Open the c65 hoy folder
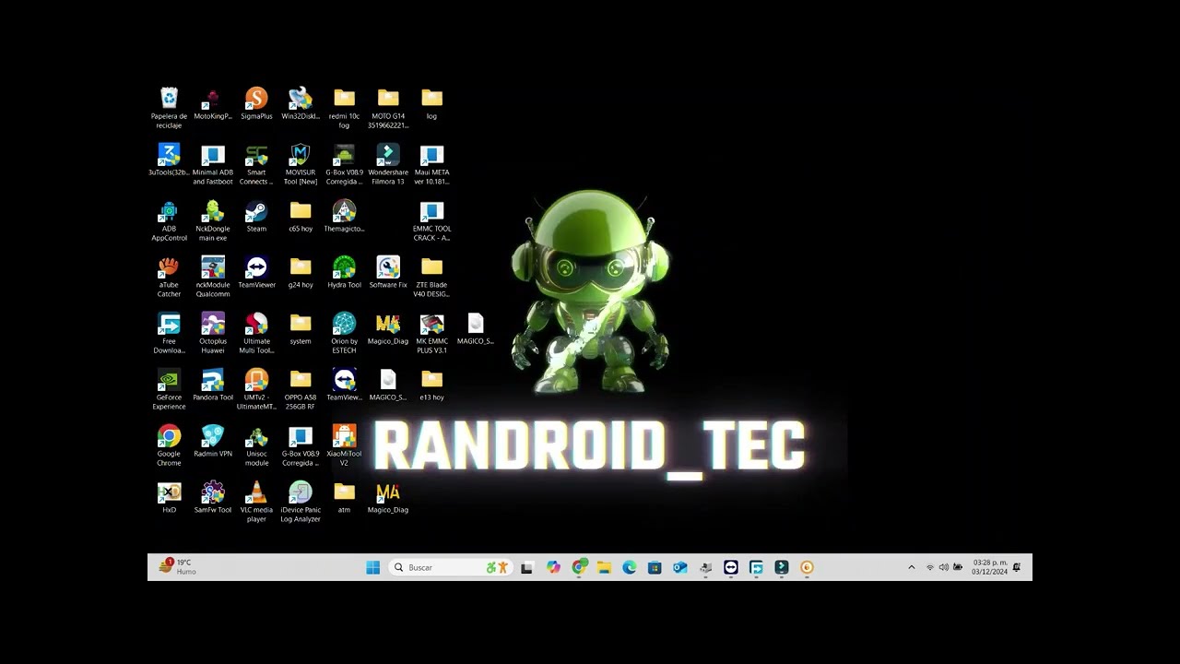The image size is (1180, 664). tap(301, 216)
